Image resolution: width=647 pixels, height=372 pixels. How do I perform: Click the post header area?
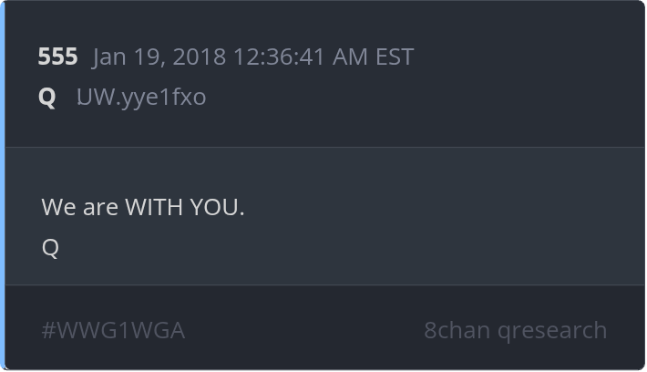point(324,75)
